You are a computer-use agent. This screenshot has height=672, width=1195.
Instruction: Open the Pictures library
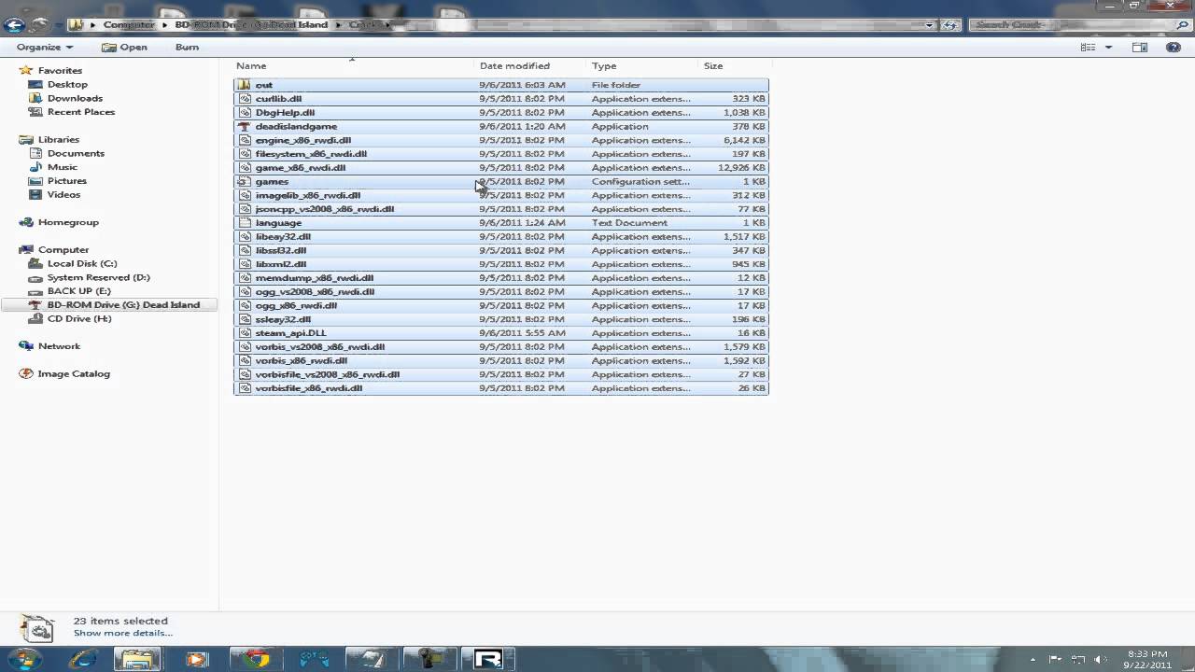tap(67, 181)
